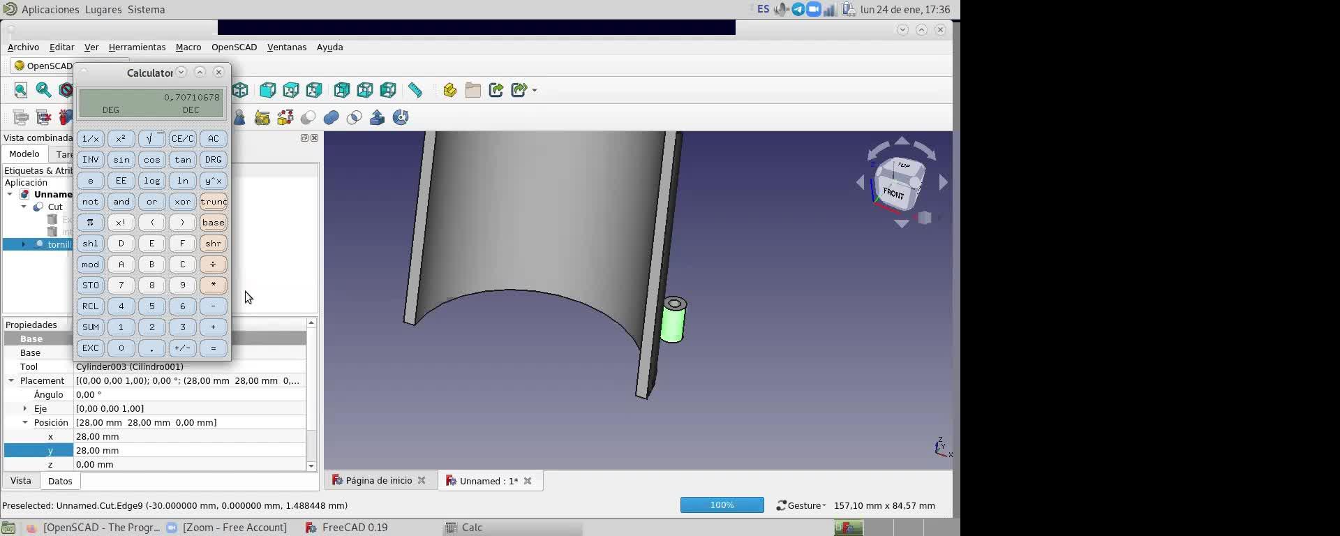Open the Herramientas menu
This screenshot has width=1340, height=536.
click(137, 47)
